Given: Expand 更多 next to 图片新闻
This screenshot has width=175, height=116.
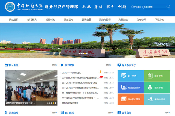Looking at the screenshot, I should coord(55,65).
